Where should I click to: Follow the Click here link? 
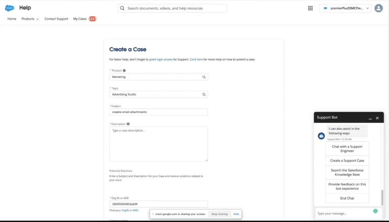coord(196,60)
